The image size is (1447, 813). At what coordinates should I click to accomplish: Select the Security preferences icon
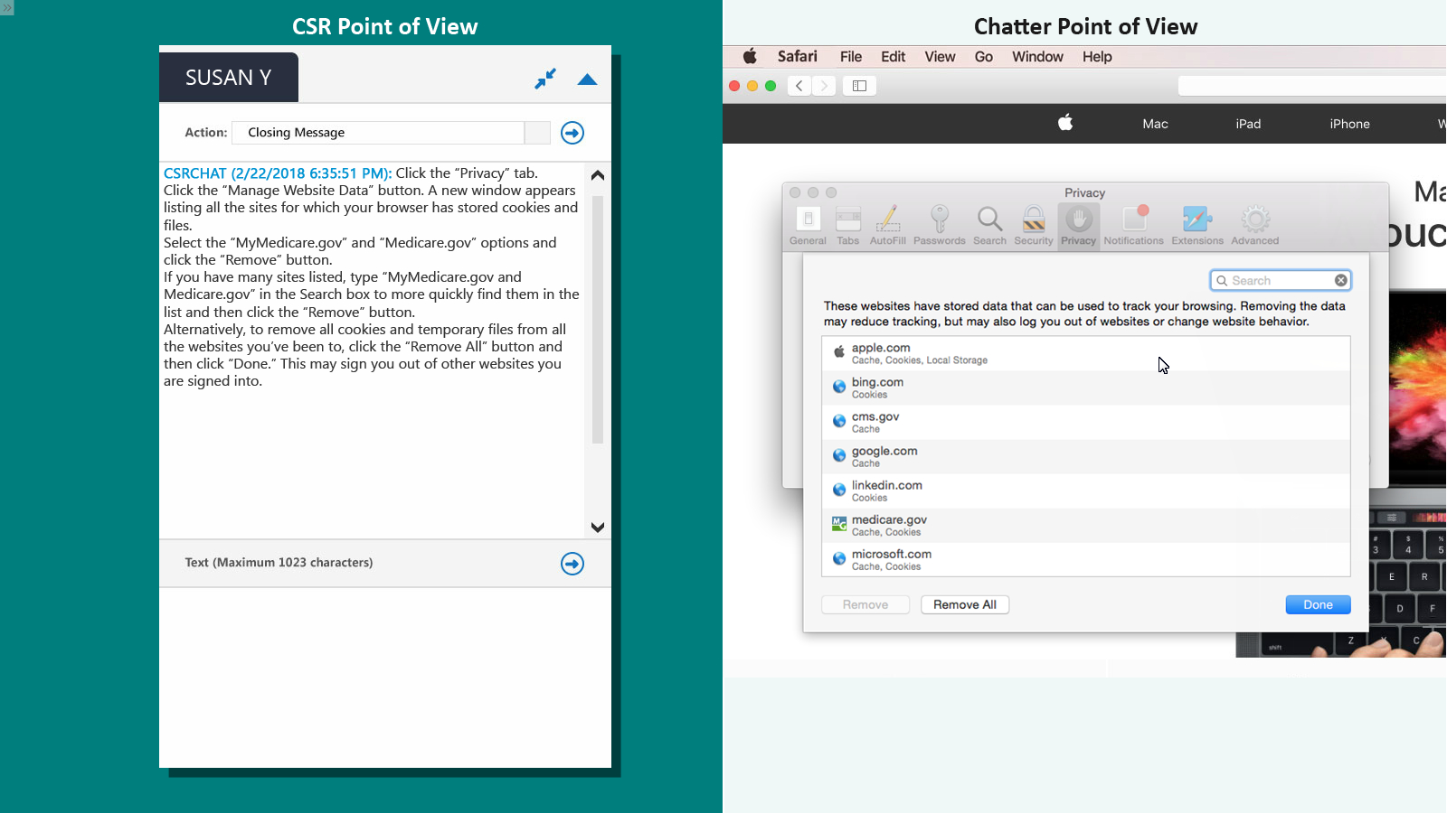click(x=1033, y=223)
